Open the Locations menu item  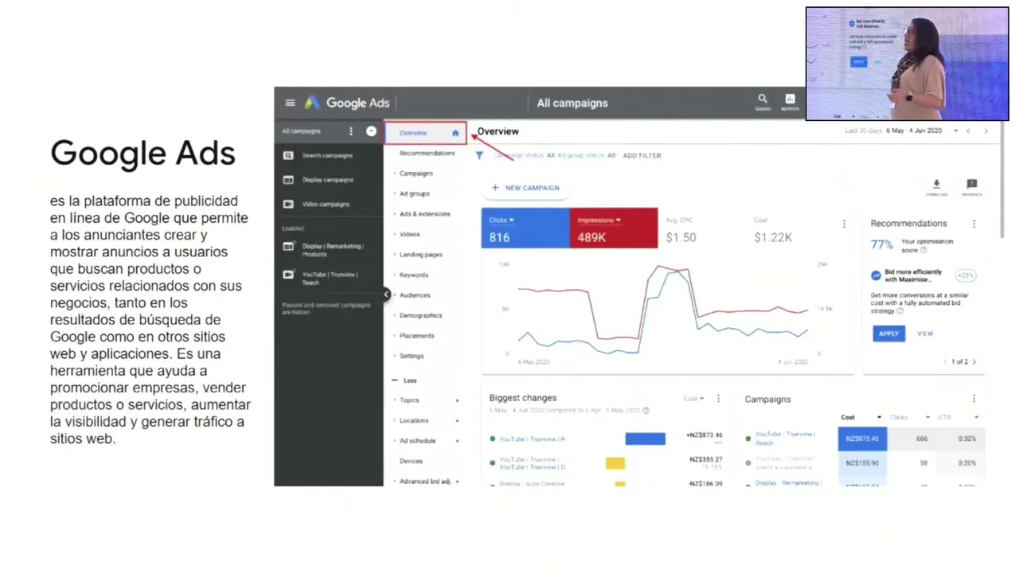[x=413, y=420]
